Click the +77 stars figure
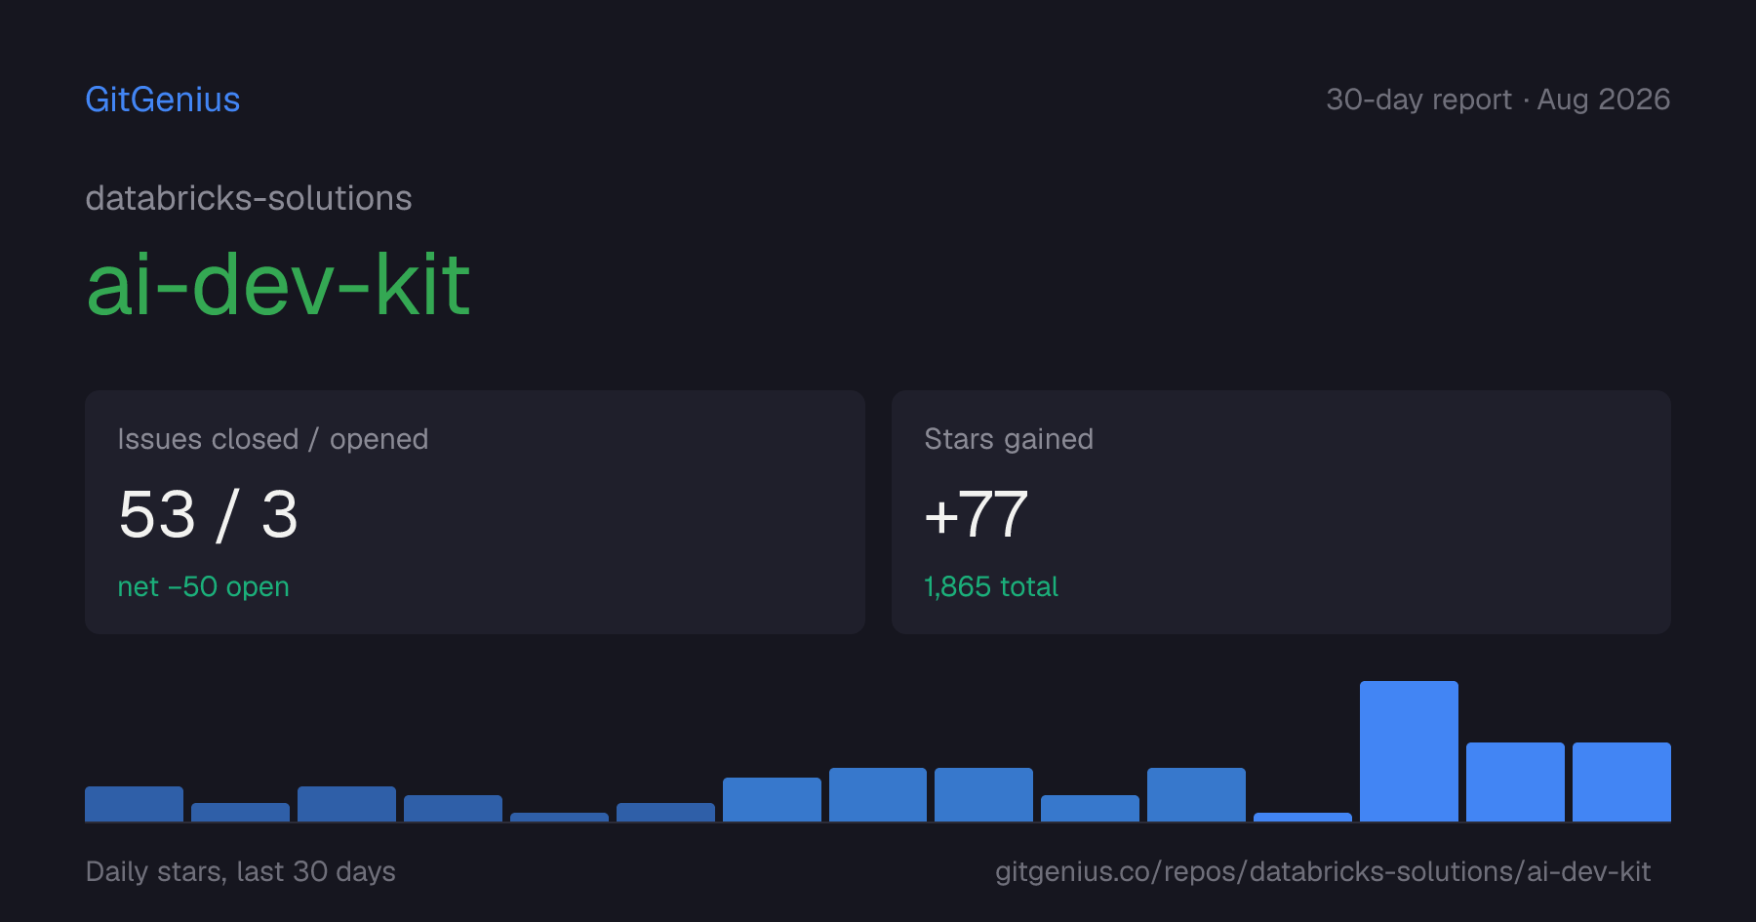Viewport: 1756px width, 922px height. pyautogui.click(x=976, y=514)
